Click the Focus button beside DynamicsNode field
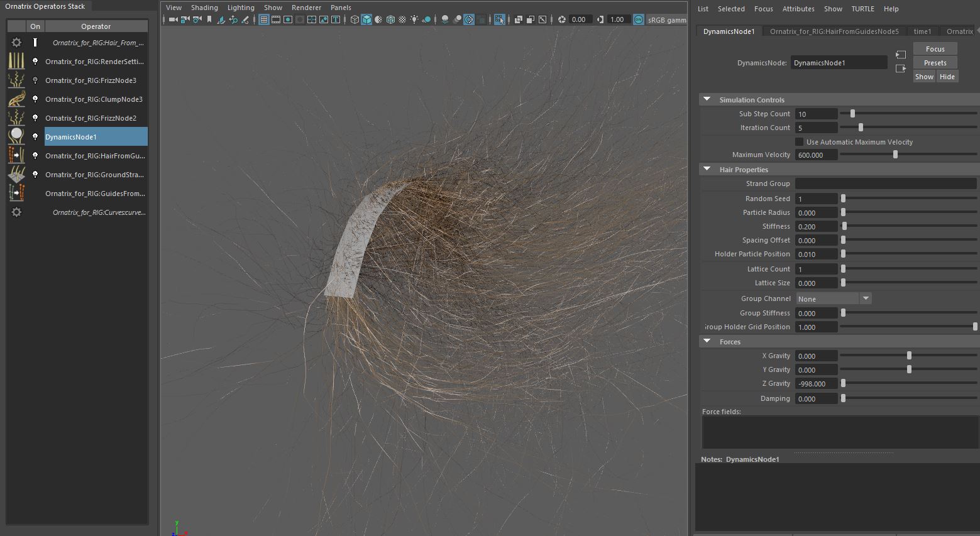980x536 pixels. pyautogui.click(x=935, y=49)
